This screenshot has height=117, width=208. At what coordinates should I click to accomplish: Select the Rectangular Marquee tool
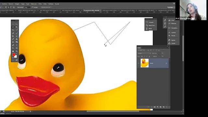point(13,24)
